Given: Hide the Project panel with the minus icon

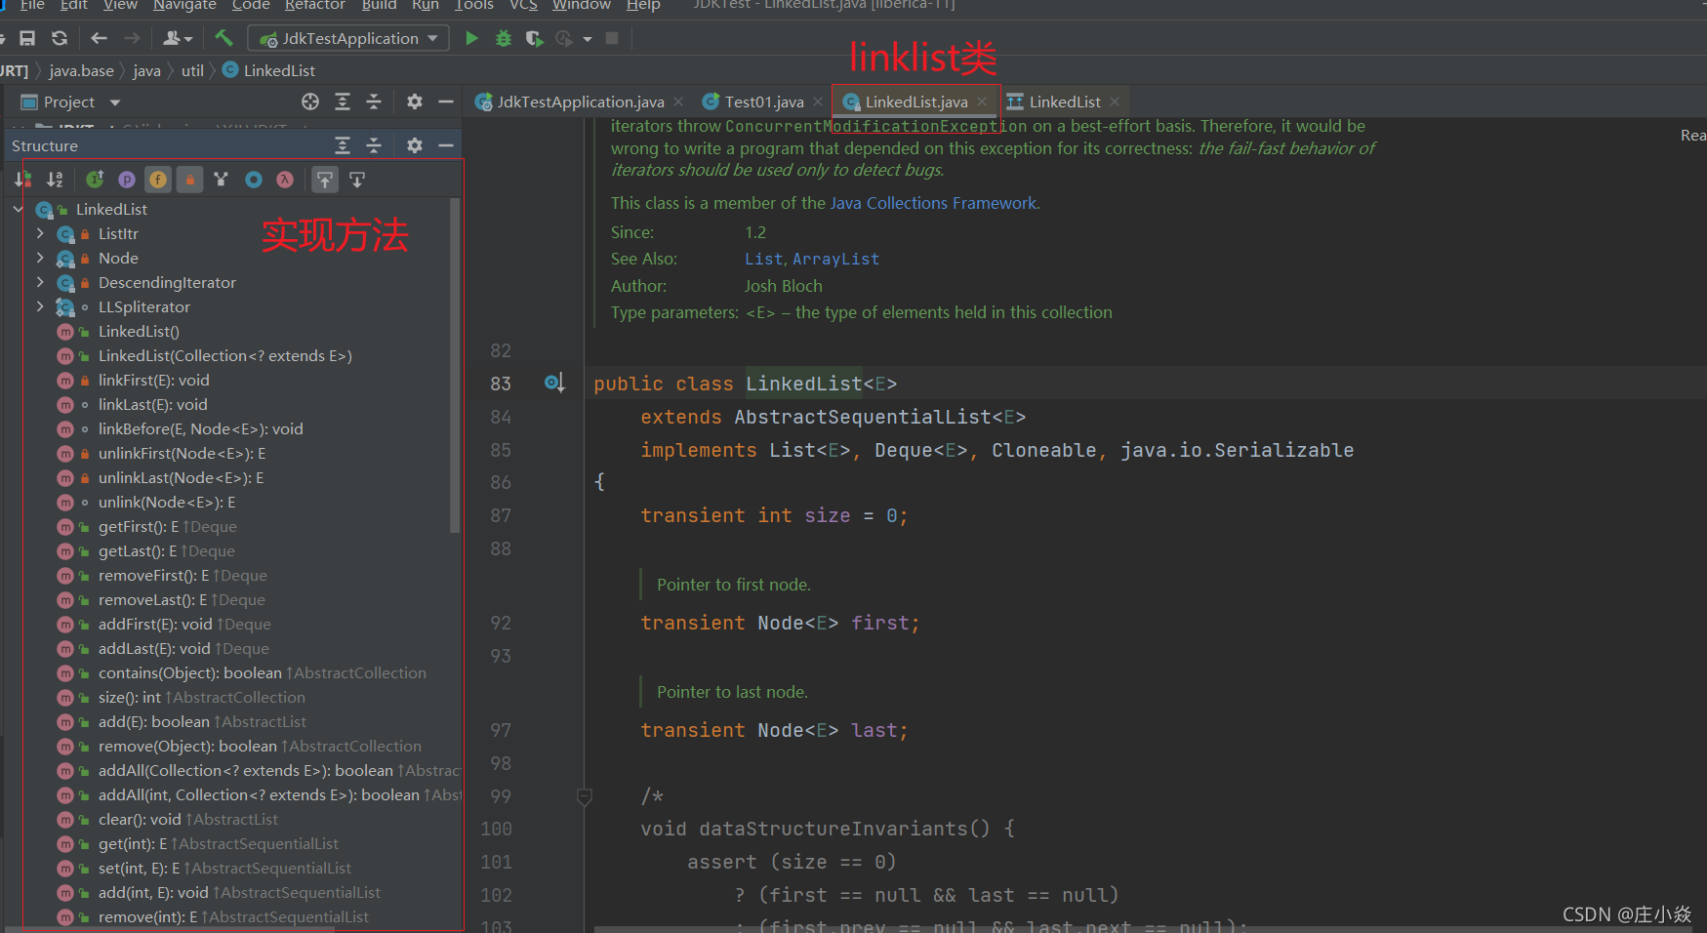Looking at the screenshot, I should [x=446, y=101].
